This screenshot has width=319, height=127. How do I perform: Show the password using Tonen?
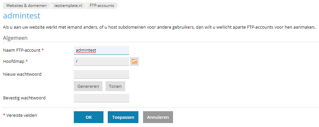pos(115,86)
